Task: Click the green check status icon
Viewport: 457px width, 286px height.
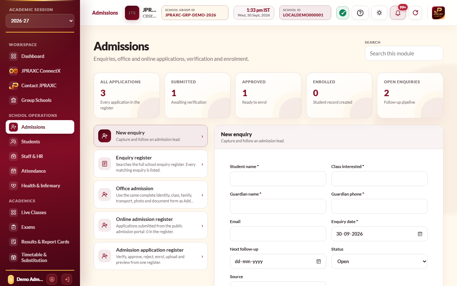Action: click(343, 13)
